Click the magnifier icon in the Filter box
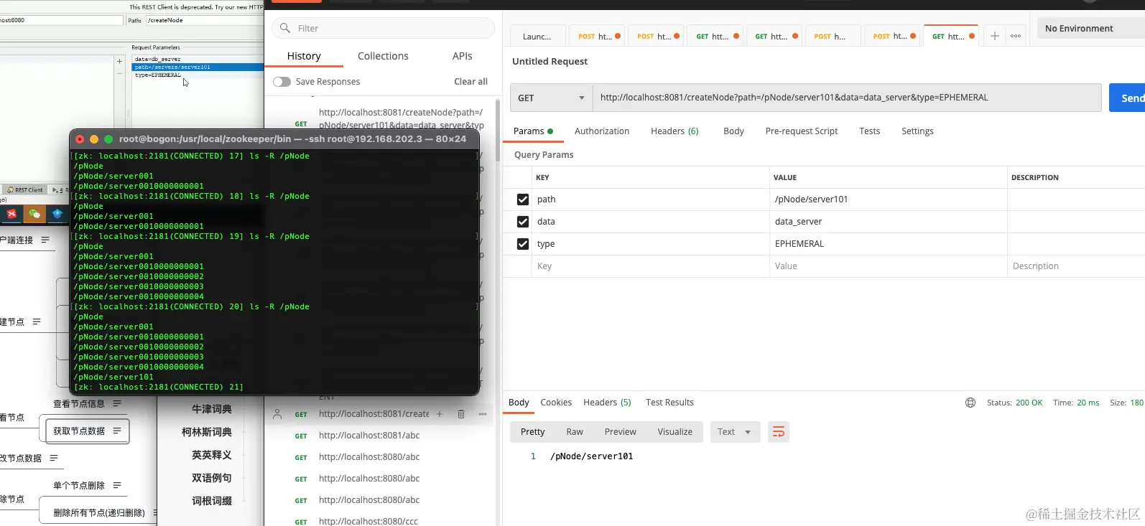Screen dimensions: 1145x526 coord(285,28)
